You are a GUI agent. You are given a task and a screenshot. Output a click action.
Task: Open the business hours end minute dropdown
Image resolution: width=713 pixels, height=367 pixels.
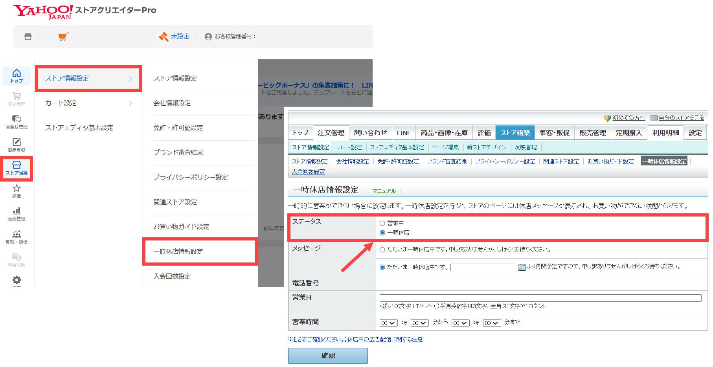click(x=491, y=323)
